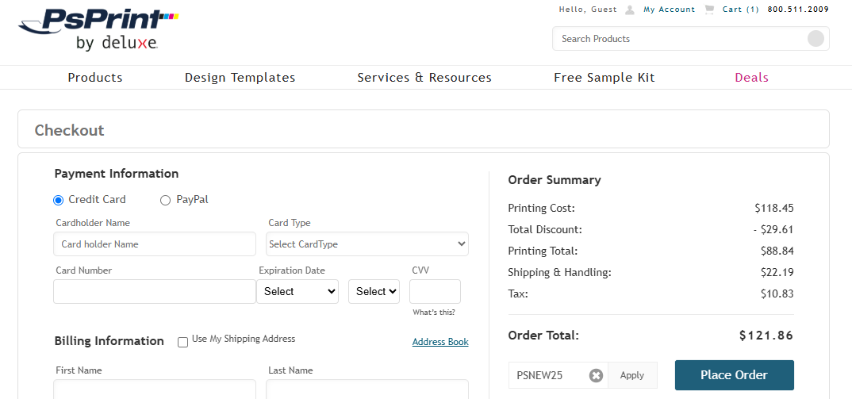Click the Place Order button
The width and height of the screenshot is (852, 399).
(x=734, y=375)
